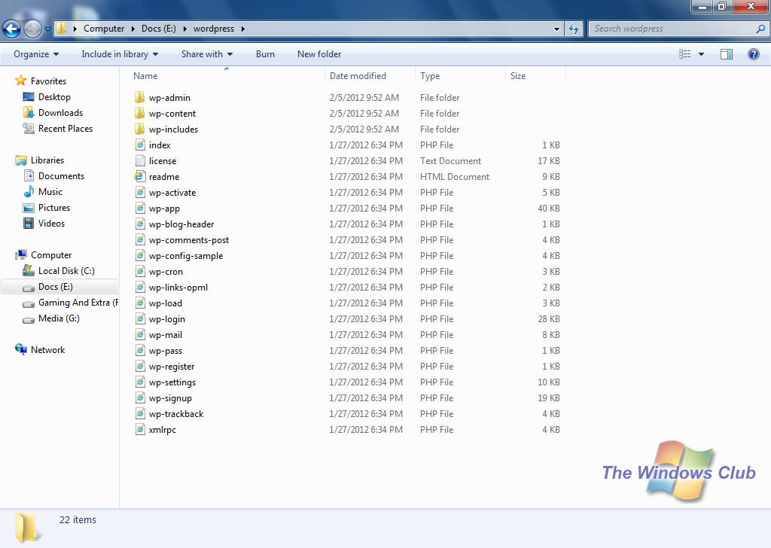Select the wp-load file icon
This screenshot has width=771, height=548.
click(x=140, y=303)
